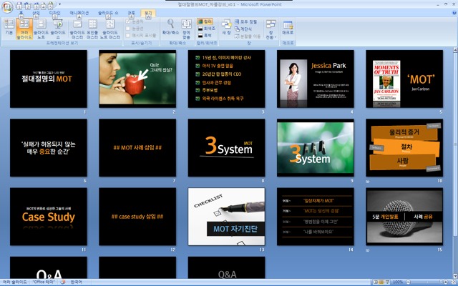Image resolution: width=458 pixels, height=286 pixels.
Task: Select slide 15 microphone slide
Action: click(x=404, y=217)
